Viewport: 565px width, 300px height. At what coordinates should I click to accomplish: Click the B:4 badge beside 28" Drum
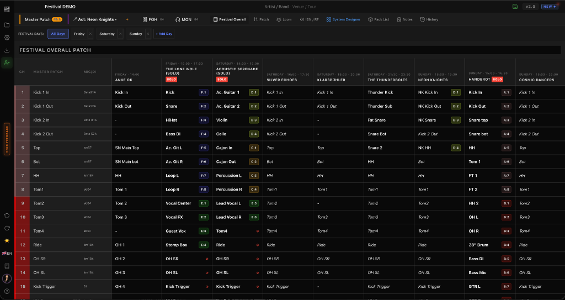(x=507, y=245)
